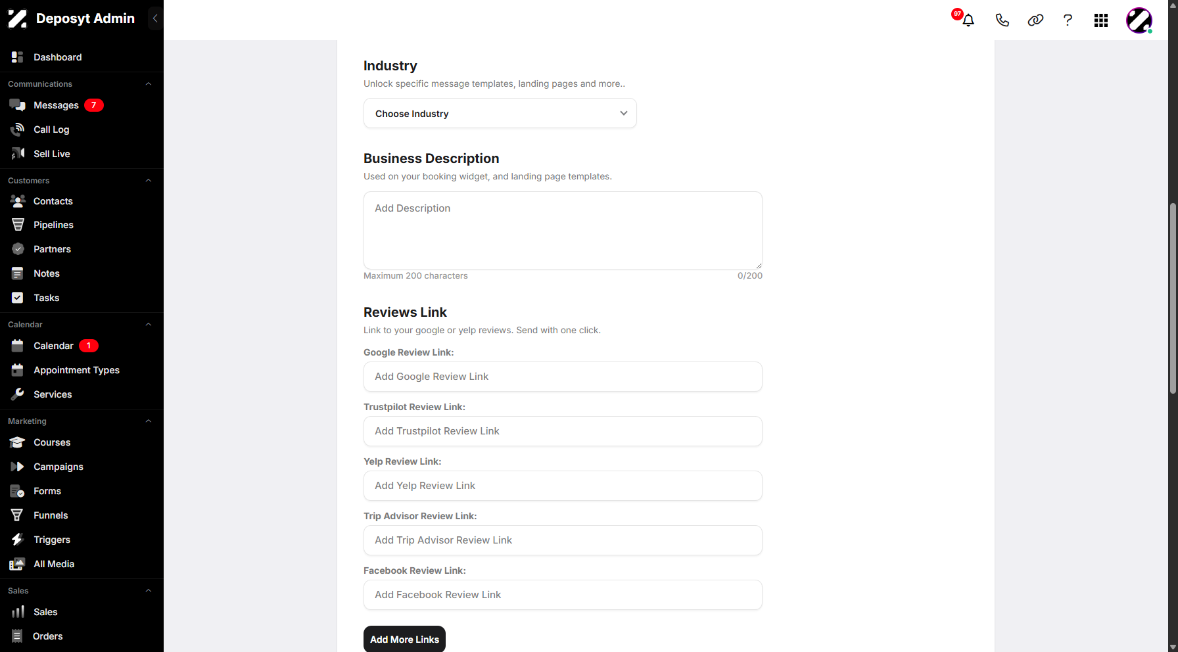This screenshot has height=652, width=1178.
Task: Click the Deposyt logo icon
Action: (18, 18)
